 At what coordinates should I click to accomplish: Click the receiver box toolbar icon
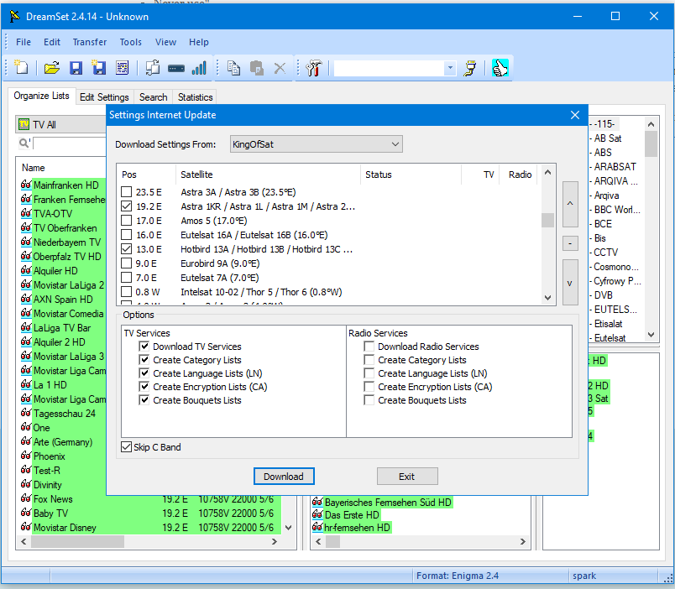click(x=176, y=69)
